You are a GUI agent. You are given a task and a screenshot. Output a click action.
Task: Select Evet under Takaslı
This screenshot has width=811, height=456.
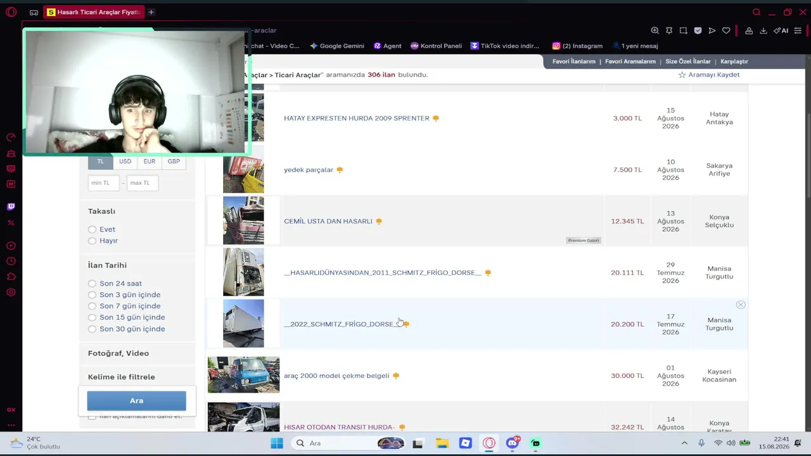(93, 229)
